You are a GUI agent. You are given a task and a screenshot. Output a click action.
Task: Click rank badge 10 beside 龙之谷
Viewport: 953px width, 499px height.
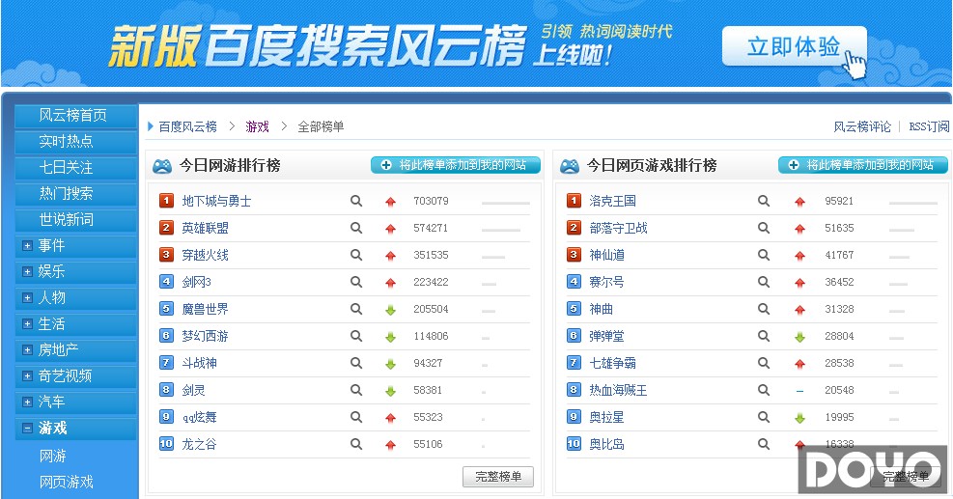(166, 444)
